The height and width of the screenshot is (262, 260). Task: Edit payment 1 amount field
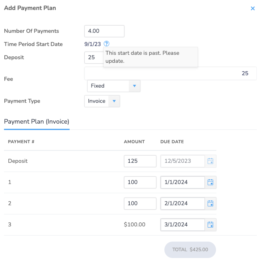click(140, 182)
